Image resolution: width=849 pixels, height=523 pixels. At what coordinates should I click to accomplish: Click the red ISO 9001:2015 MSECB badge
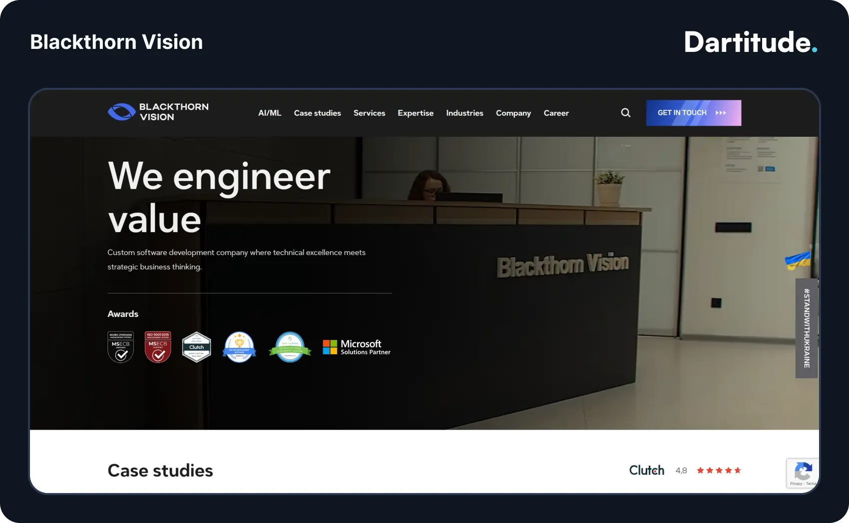(x=158, y=347)
